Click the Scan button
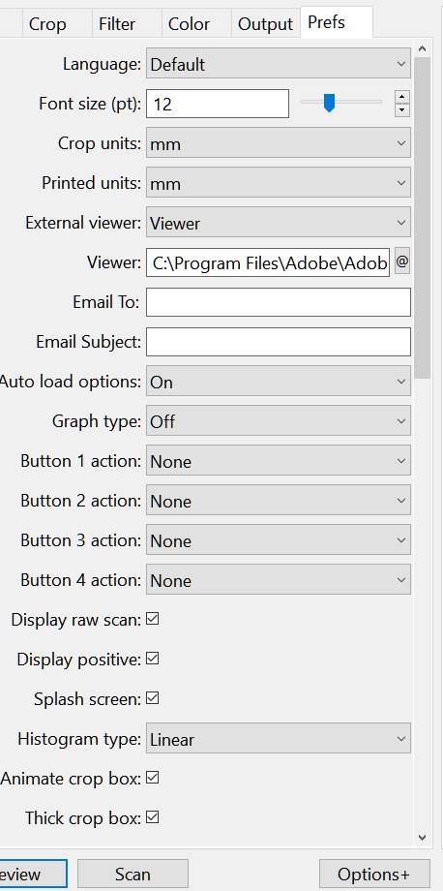This screenshot has height=891, width=443. [133, 874]
